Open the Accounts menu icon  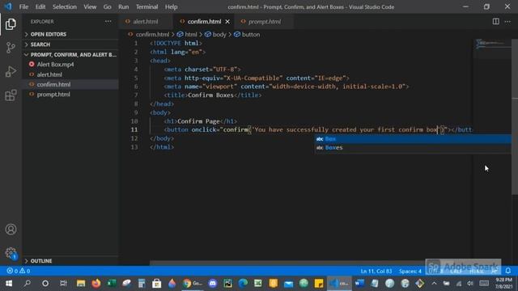(11, 230)
